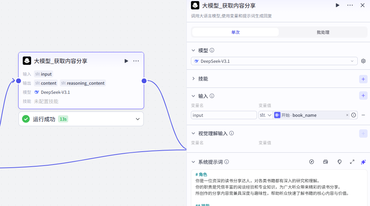Image resolution: width=370 pixels, height=206 pixels.
Task: Open the prompt library icon in system prompt header
Action: pos(326,162)
